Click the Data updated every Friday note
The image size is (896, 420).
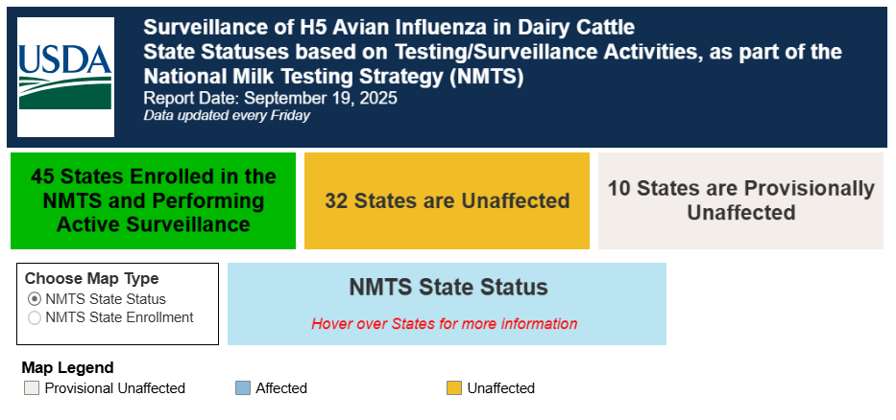(227, 115)
